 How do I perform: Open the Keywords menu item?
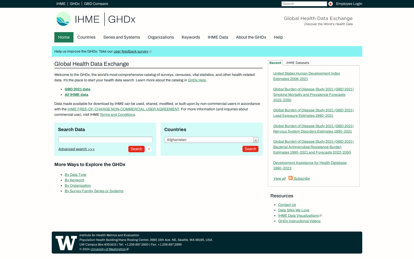click(191, 37)
